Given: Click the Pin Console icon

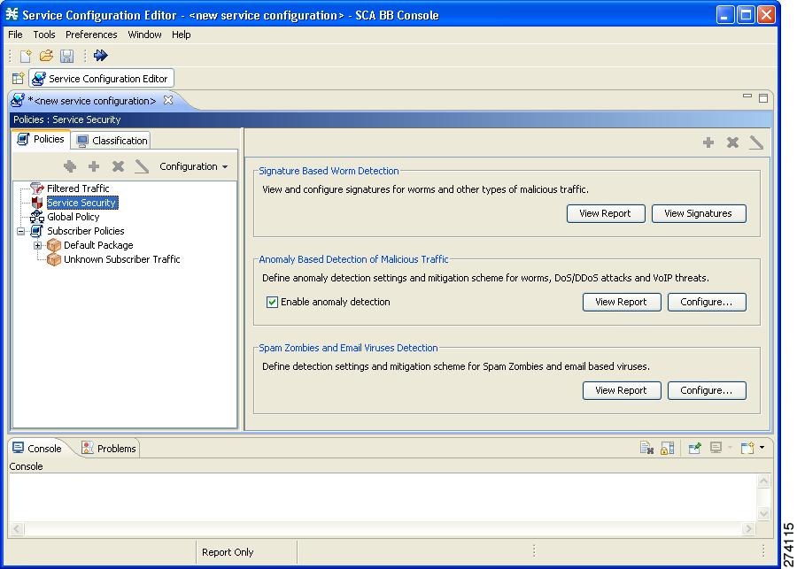Looking at the screenshot, I should pos(694,449).
